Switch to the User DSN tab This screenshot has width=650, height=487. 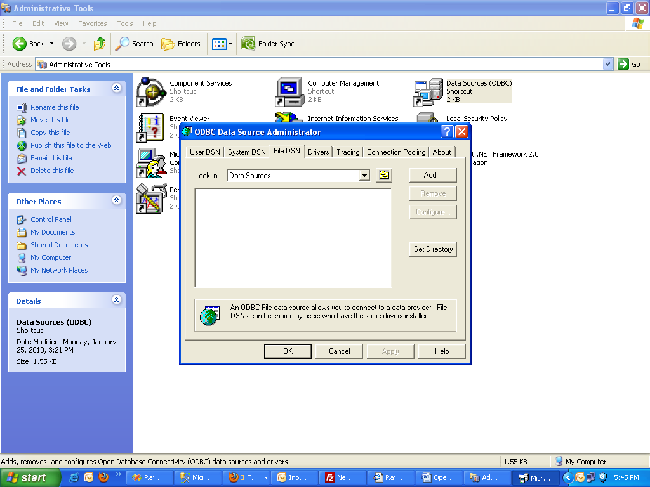pyautogui.click(x=205, y=152)
